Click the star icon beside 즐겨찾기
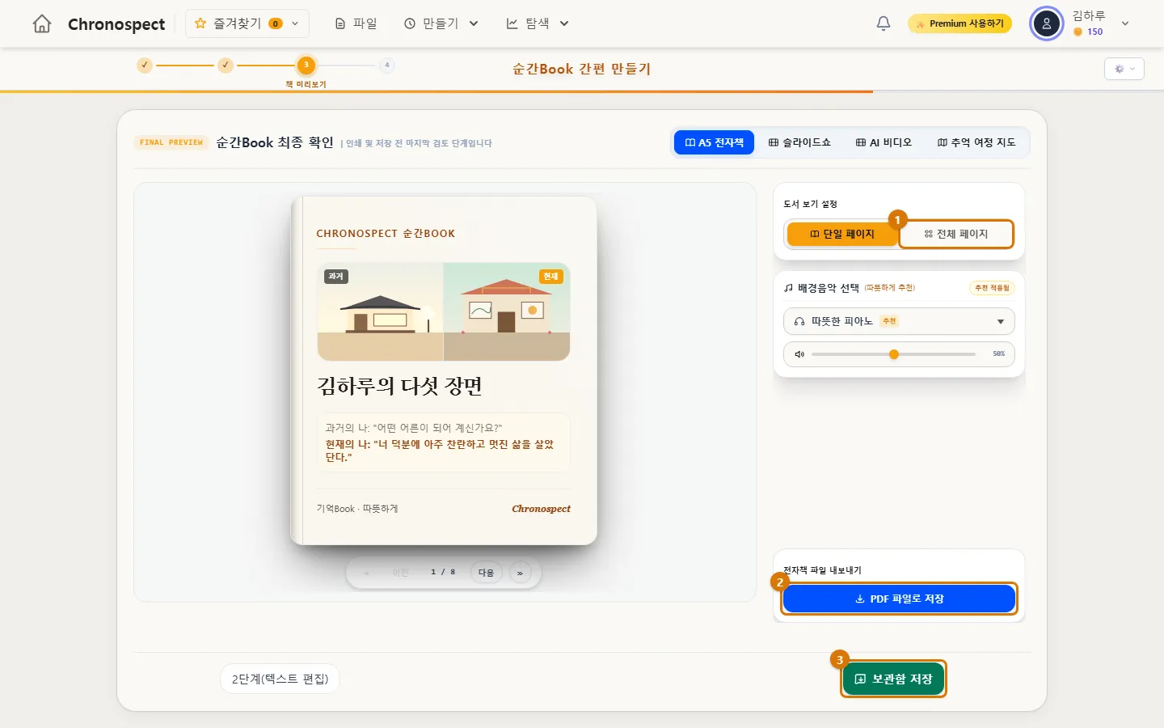Viewport: 1164px width, 728px height. pyautogui.click(x=200, y=23)
